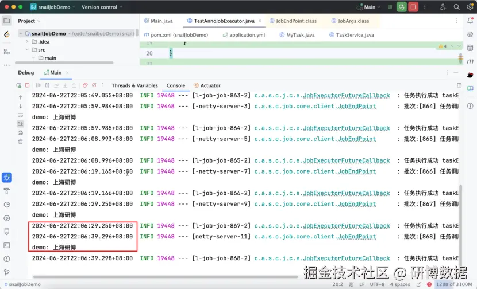Clear the console with trash icon
The image size is (477, 290).
20,142
